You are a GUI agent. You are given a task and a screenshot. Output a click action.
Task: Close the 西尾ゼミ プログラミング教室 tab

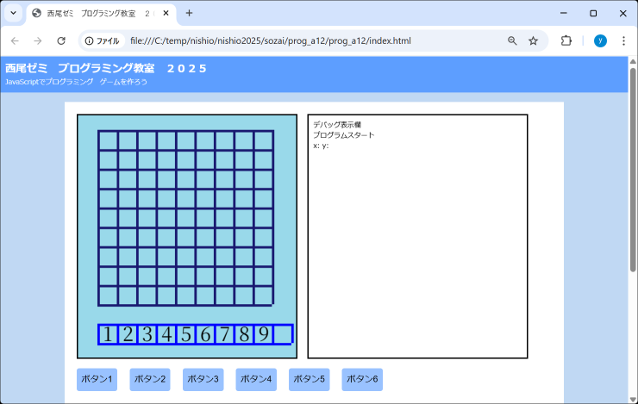pos(166,13)
